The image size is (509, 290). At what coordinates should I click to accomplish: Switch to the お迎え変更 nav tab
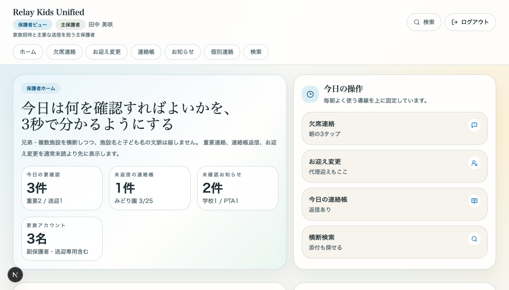[107, 52]
